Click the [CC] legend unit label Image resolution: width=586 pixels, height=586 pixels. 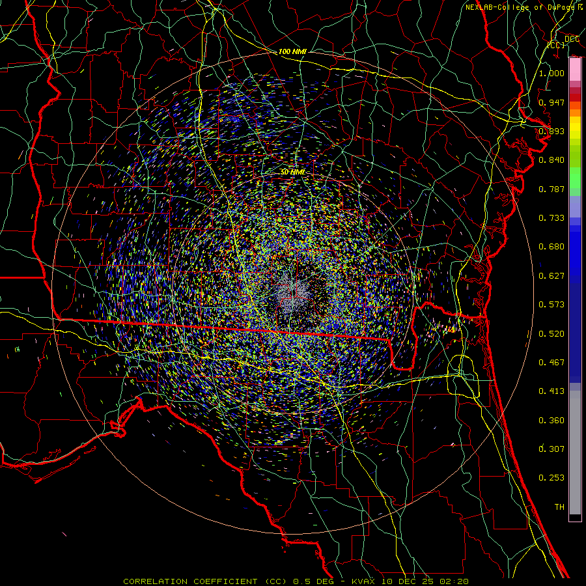[x=556, y=45]
